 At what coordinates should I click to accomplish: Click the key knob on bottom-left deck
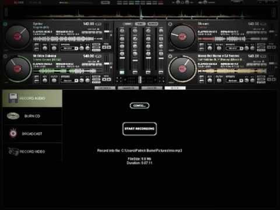45,80
